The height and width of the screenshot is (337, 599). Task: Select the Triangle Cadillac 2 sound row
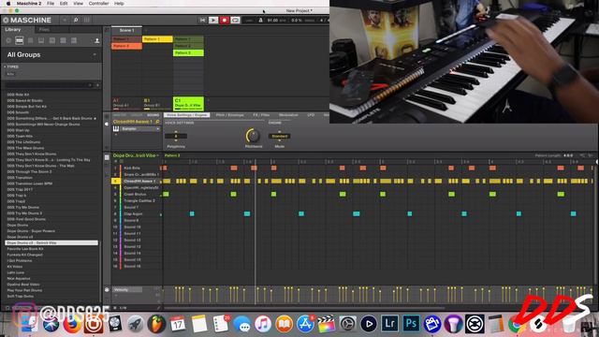[x=138, y=201]
